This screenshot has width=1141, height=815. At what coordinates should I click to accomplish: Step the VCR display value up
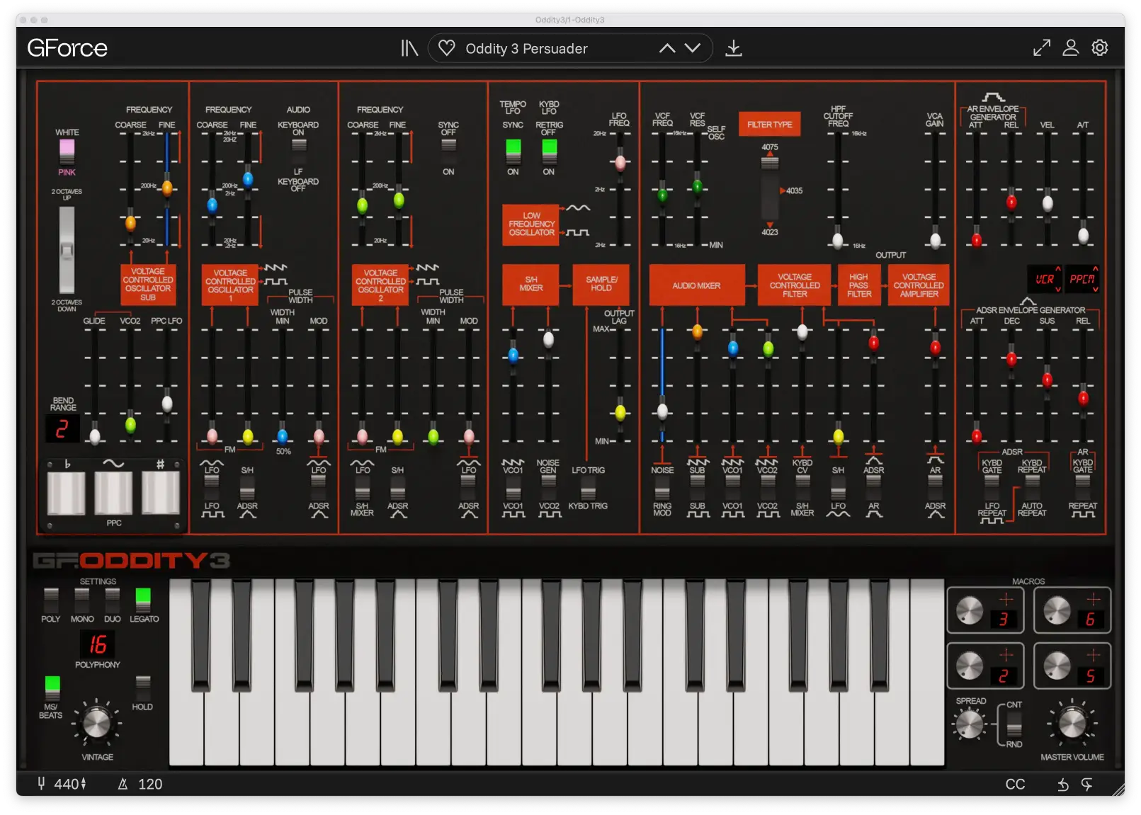(x=1058, y=269)
